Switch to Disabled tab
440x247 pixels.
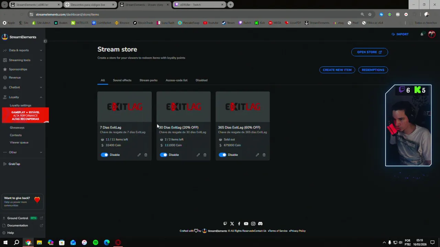tap(201, 80)
